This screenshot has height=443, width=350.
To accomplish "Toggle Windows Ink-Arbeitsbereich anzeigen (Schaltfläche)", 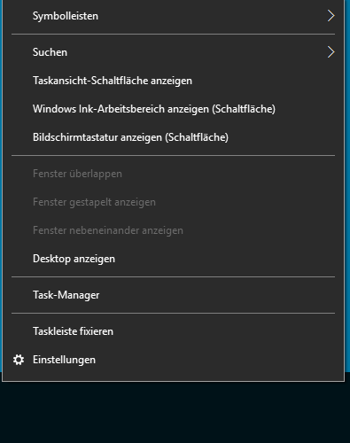I will [173, 109].
